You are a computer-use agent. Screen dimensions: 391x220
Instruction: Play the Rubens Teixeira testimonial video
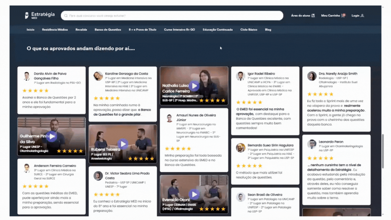tap(123, 144)
